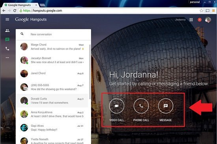Open Marge Chord conversation
The image size is (217, 144).
tap(52, 47)
